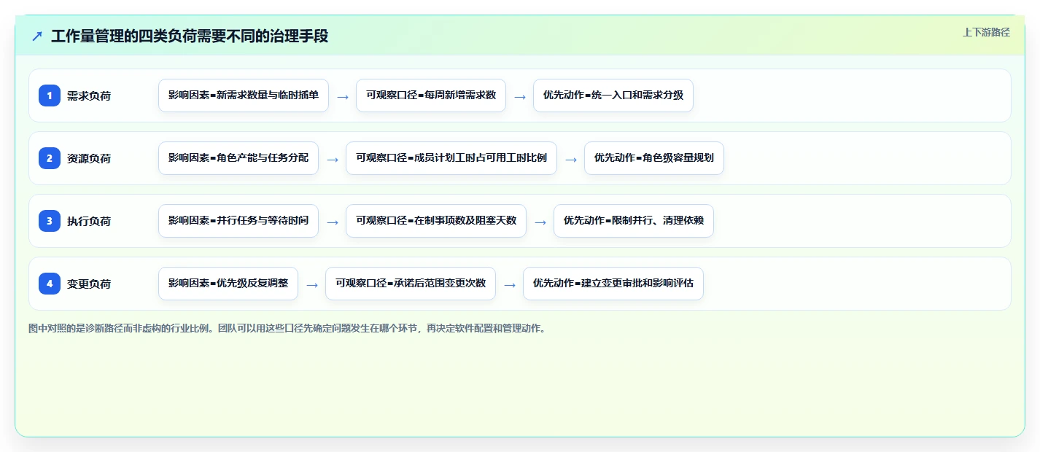Click the footnote beginning 图中对照的是诊断路径

tap(287, 329)
